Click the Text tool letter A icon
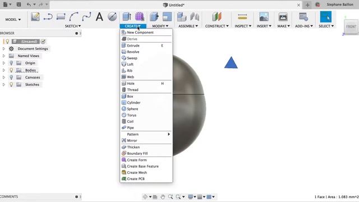The height and width of the screenshot is (202, 359). (x=99, y=17)
